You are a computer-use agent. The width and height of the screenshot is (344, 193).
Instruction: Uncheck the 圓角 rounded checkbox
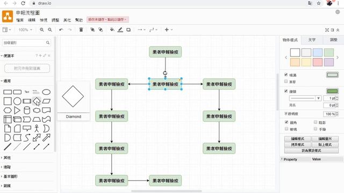tap(286, 122)
